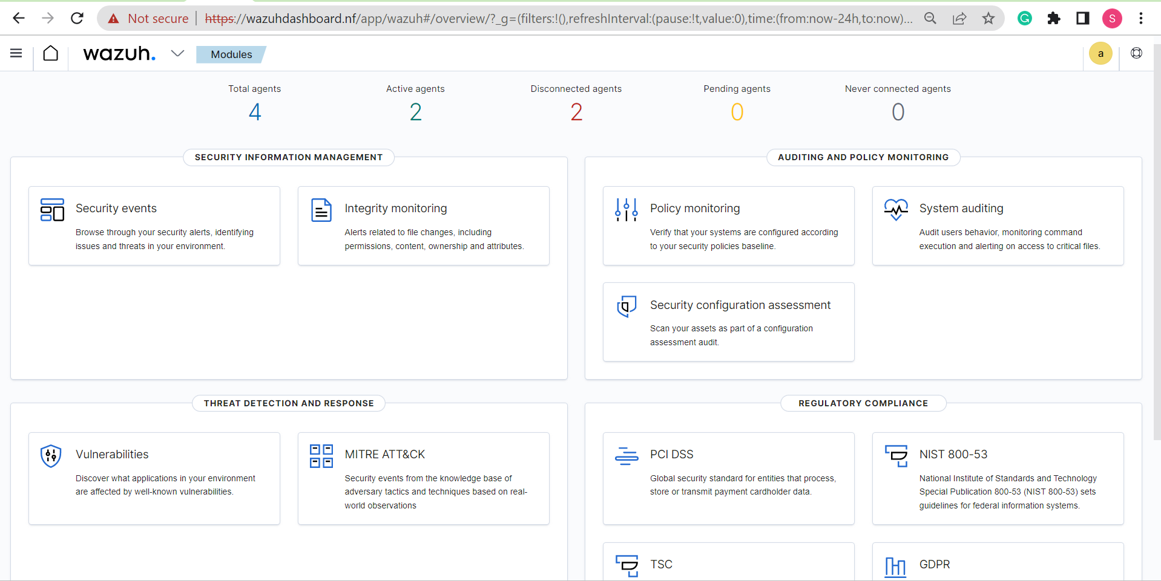Click the wazuh logo

(x=119, y=54)
